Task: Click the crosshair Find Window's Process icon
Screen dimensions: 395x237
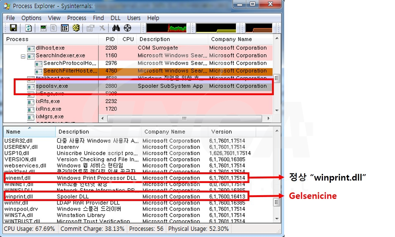Action: coord(127,28)
